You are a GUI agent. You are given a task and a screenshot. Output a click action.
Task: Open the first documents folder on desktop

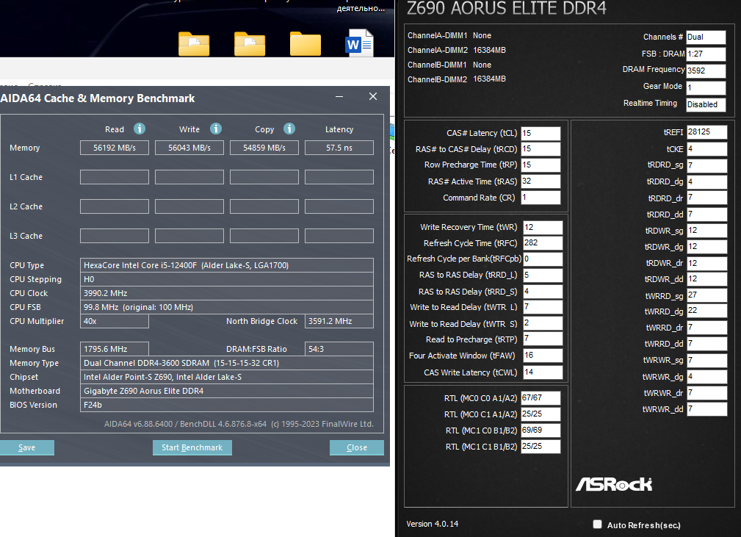(194, 44)
